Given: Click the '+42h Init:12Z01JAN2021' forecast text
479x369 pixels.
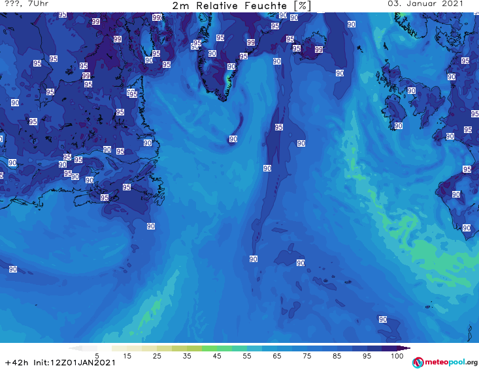Looking at the screenshot, I should 61,362.
